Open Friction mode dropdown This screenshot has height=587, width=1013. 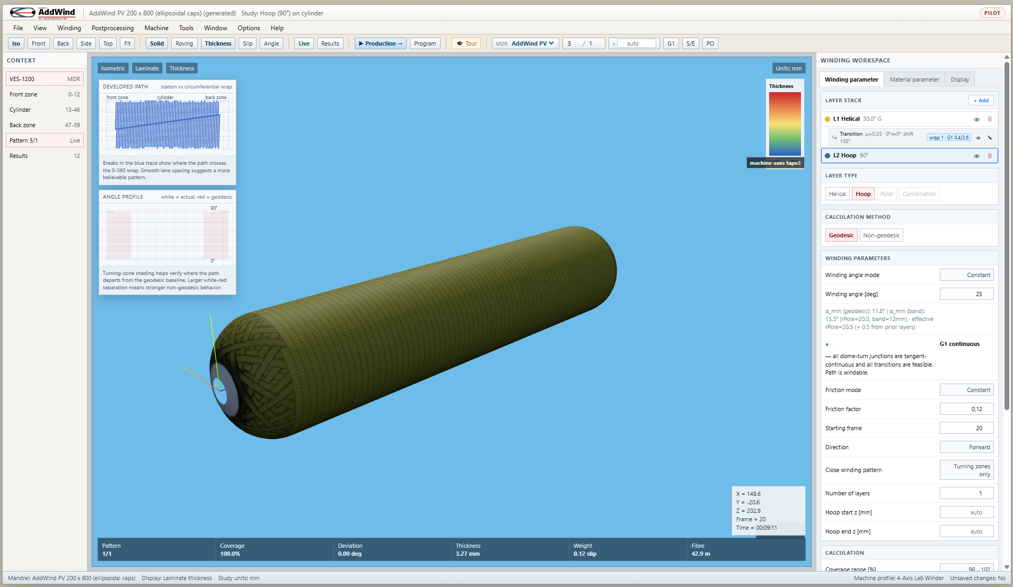pyautogui.click(x=966, y=390)
